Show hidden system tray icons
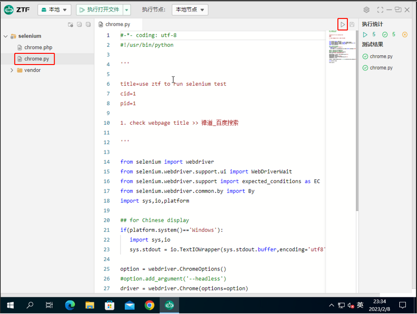The height and width of the screenshot is (314, 417). (331, 305)
